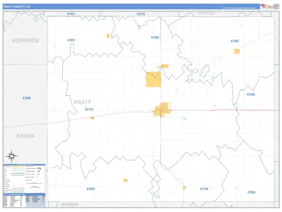Click the EDWARDS county label
This screenshot has height=212, width=282.
pos(26,41)
